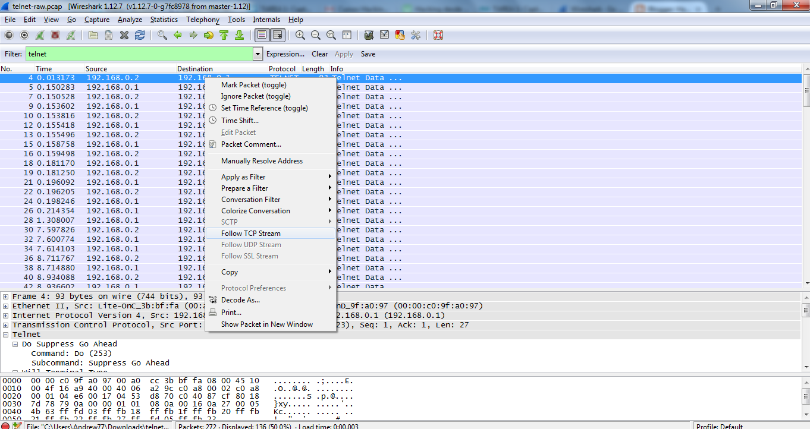This screenshot has width=810, height=429.
Task: Open the Apply as Filter submenu
Action: point(271,177)
